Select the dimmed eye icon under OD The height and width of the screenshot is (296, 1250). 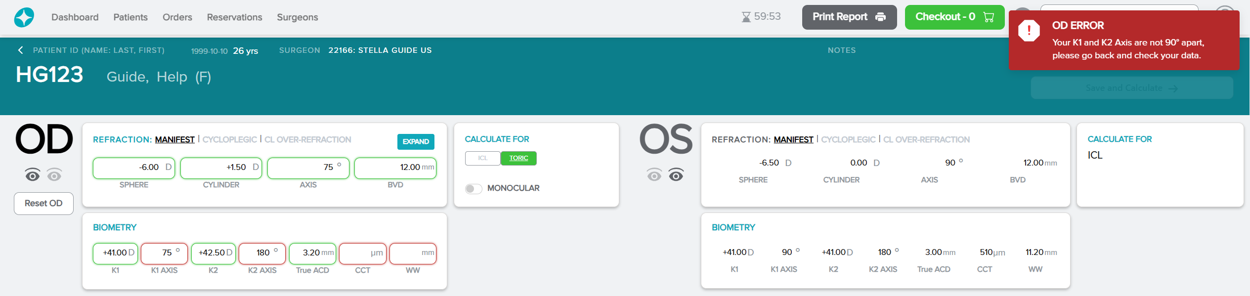[x=54, y=175]
